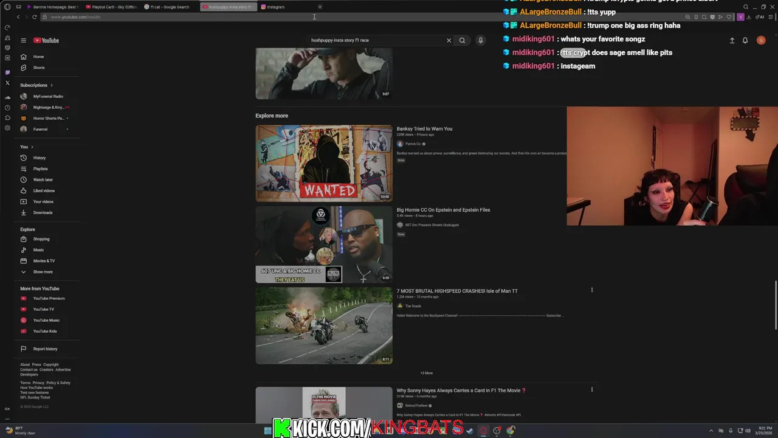The image size is (778, 438).
Task: Open browser downloads icon in toolbar
Action: [x=749, y=17]
